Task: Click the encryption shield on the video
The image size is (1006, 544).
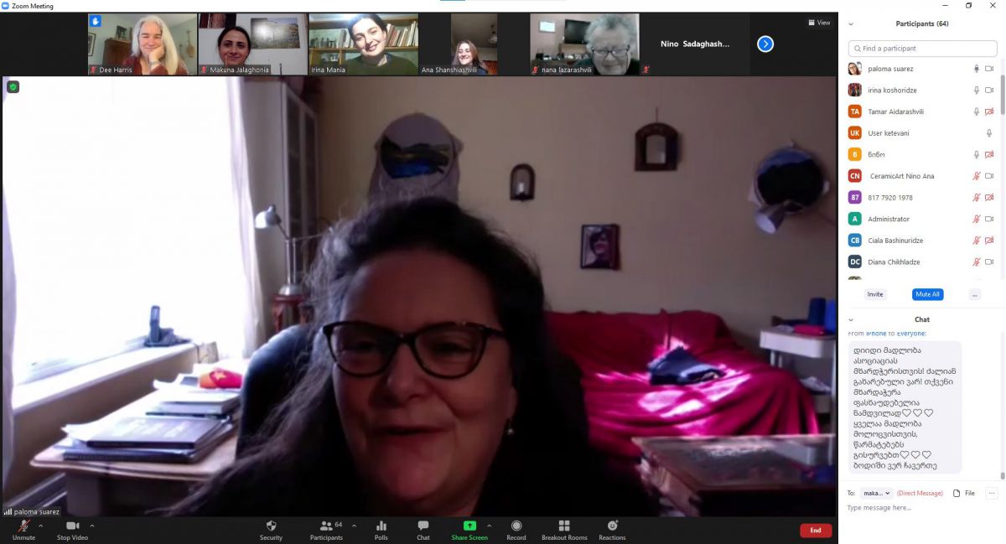Action: tap(13, 86)
